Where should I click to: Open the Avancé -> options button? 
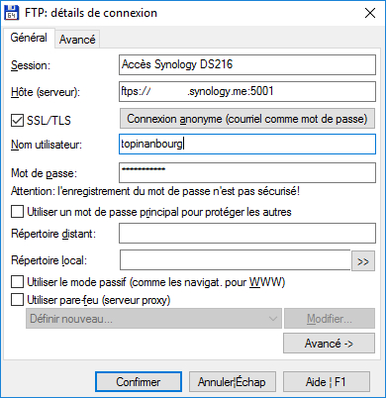pyautogui.click(x=329, y=344)
